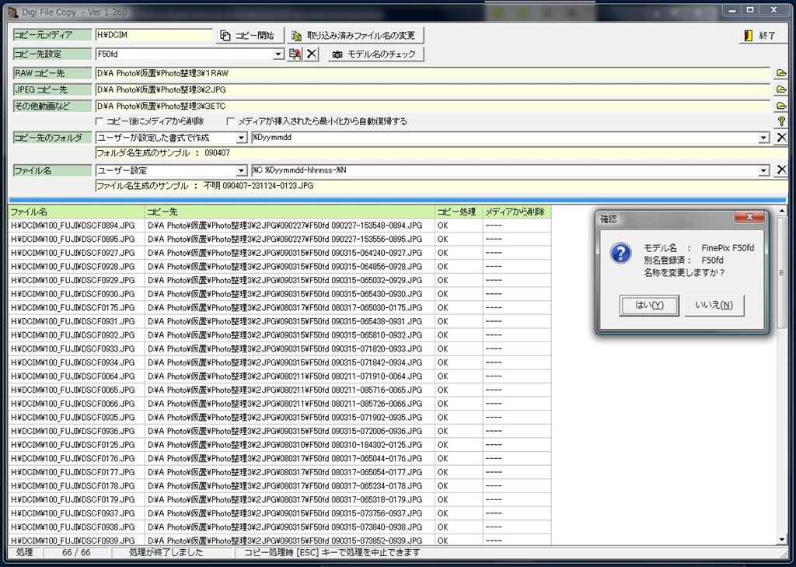Screen dimensions: 796x567
Task: Open the %Dyymmdd folder format dropdown
Action: 764,138
